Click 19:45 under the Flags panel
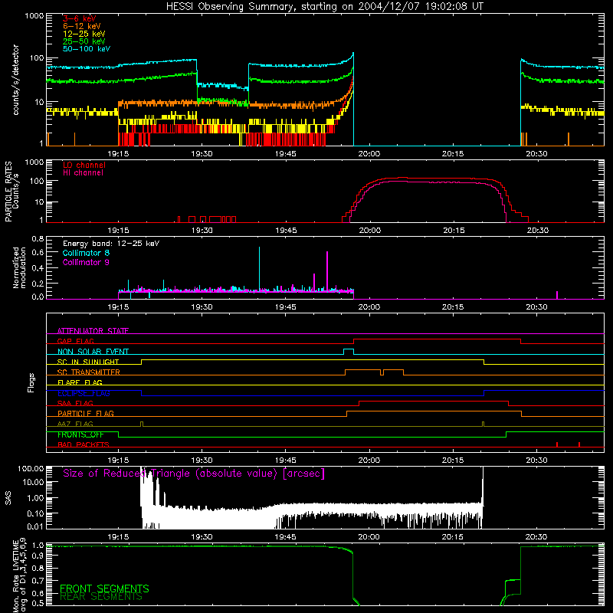Viewport: 613px width, 613px height. point(285,461)
